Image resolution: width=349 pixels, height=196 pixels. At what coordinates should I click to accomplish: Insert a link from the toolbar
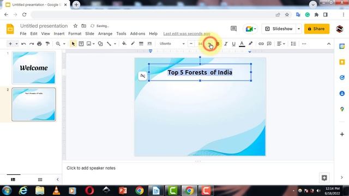261,44
